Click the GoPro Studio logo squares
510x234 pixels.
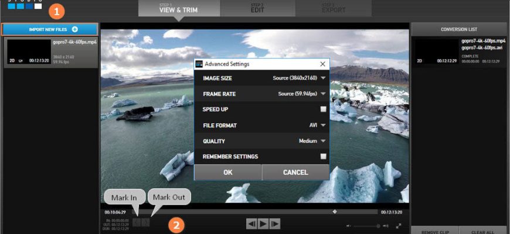click(x=25, y=6)
